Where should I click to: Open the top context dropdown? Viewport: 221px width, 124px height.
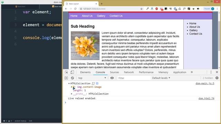point(92,78)
